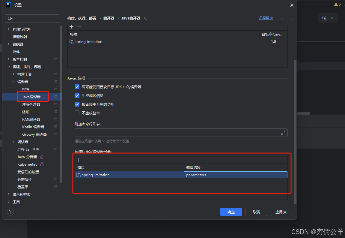Toggle 报告使用弃用的功能 checkbox
The width and height of the screenshot is (345, 238).
tap(77, 104)
